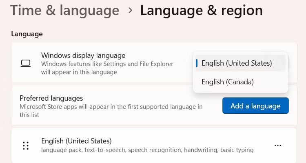Click the six-dot drag handle icon
This screenshot has height=163, width=306.
pos(26,145)
